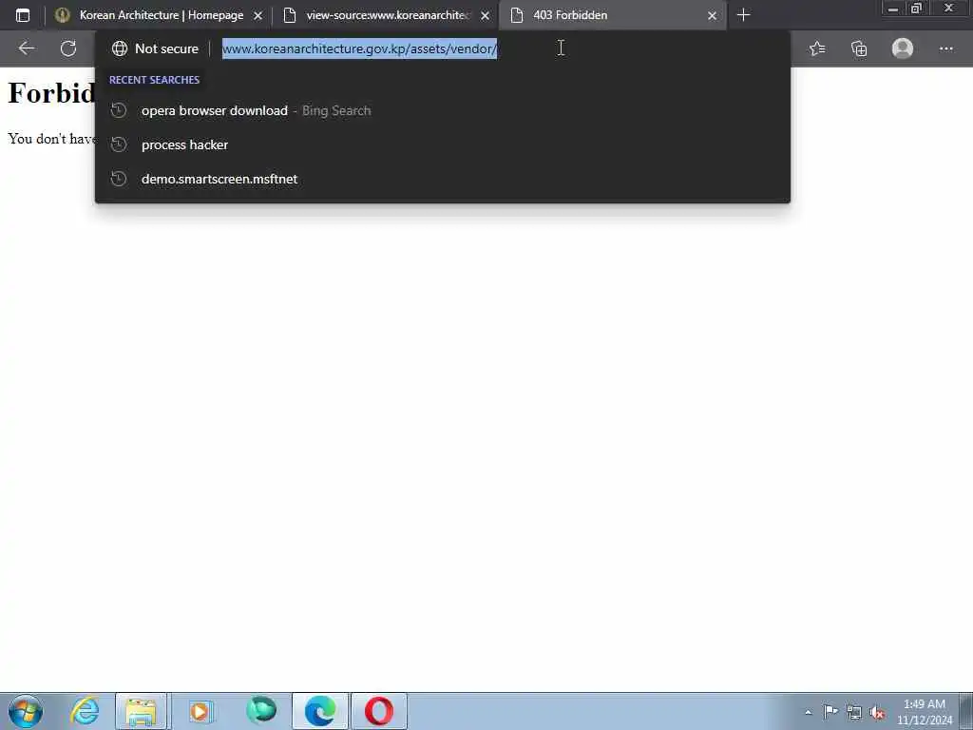Select demo.smartscreen.msftnet recent search
973x730 pixels.
click(x=443, y=179)
